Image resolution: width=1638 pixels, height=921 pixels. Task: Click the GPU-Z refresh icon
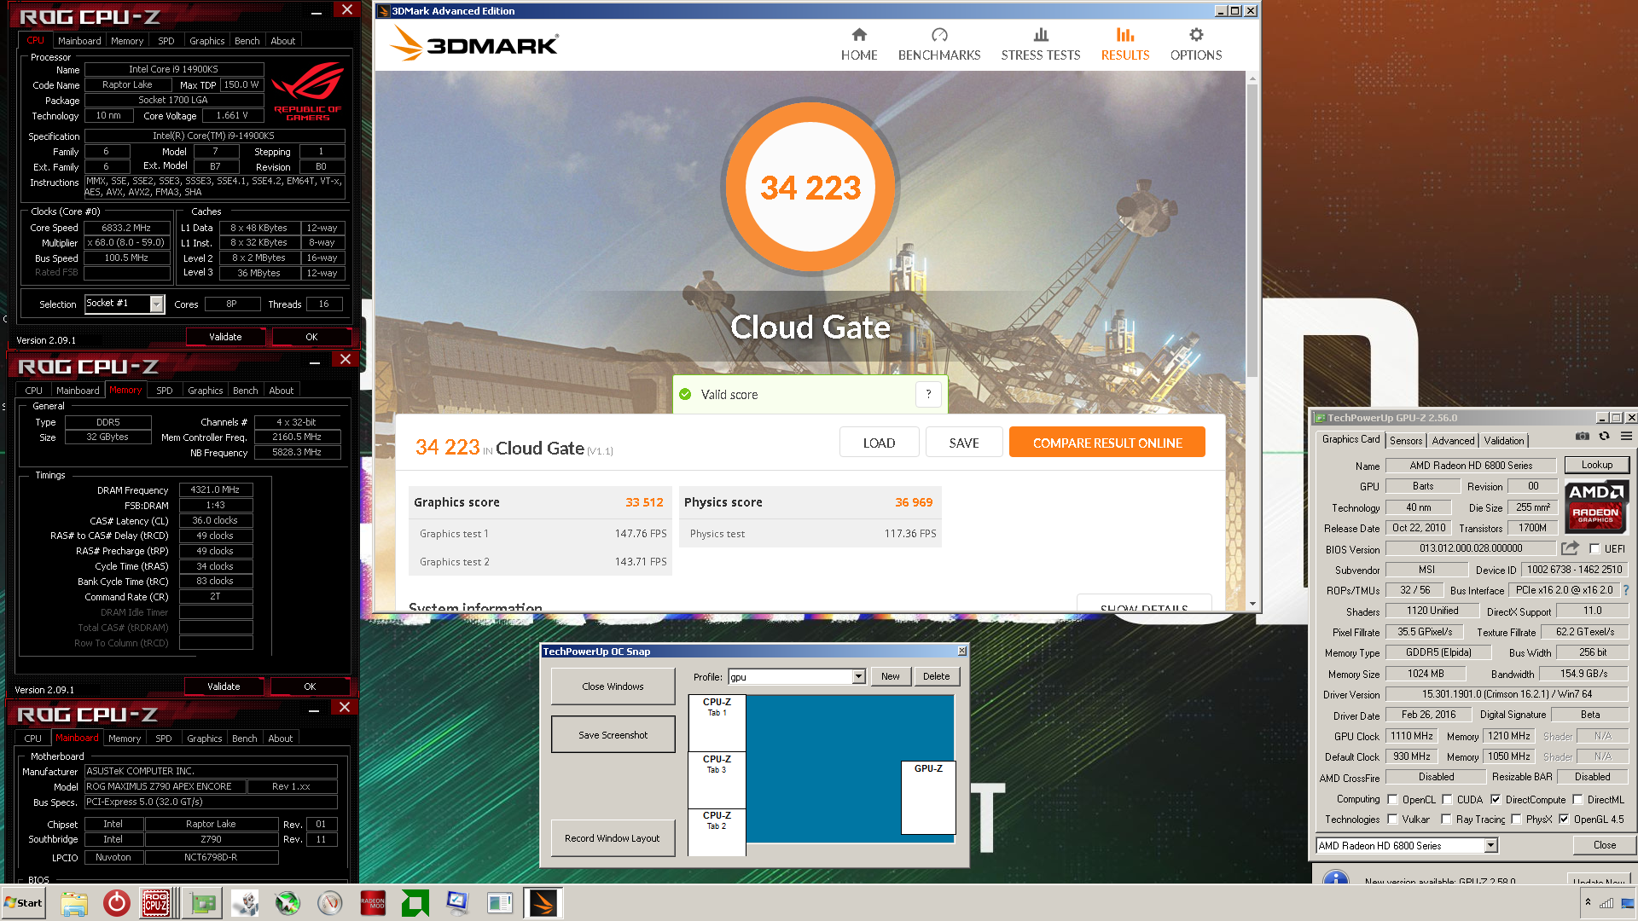1604,437
